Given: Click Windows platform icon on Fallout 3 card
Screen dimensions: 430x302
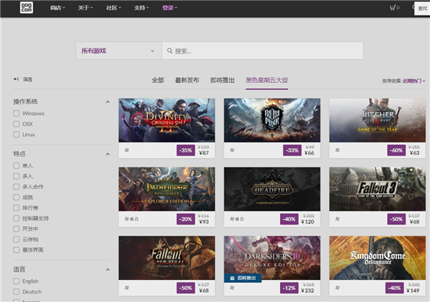Looking at the screenshot, I should [x=337, y=219].
